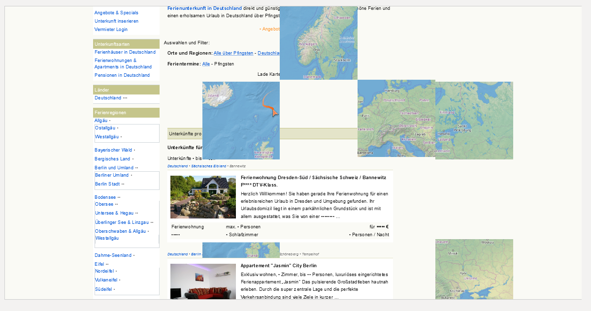
Task: Click the Alle link next to Ferientermine
Action: click(x=206, y=64)
